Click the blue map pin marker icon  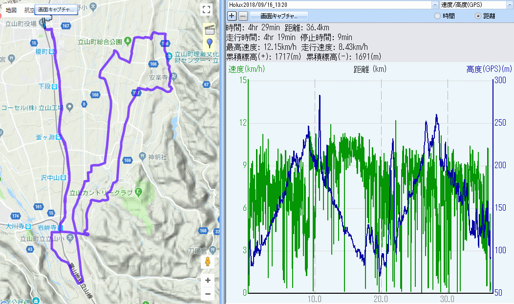[210, 43]
